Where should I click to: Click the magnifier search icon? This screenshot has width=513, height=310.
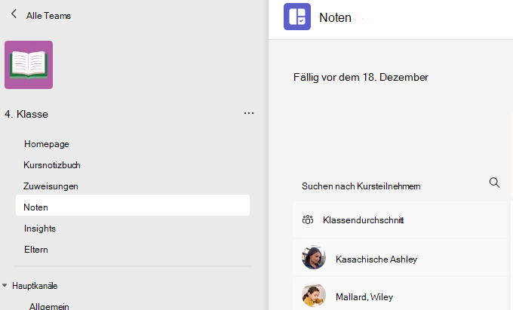(x=494, y=183)
